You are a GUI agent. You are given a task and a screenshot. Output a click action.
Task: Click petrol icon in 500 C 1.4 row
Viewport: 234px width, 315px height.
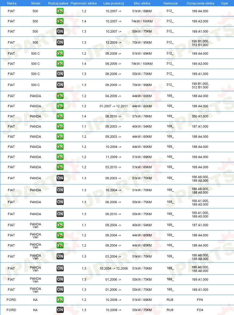point(60,64)
